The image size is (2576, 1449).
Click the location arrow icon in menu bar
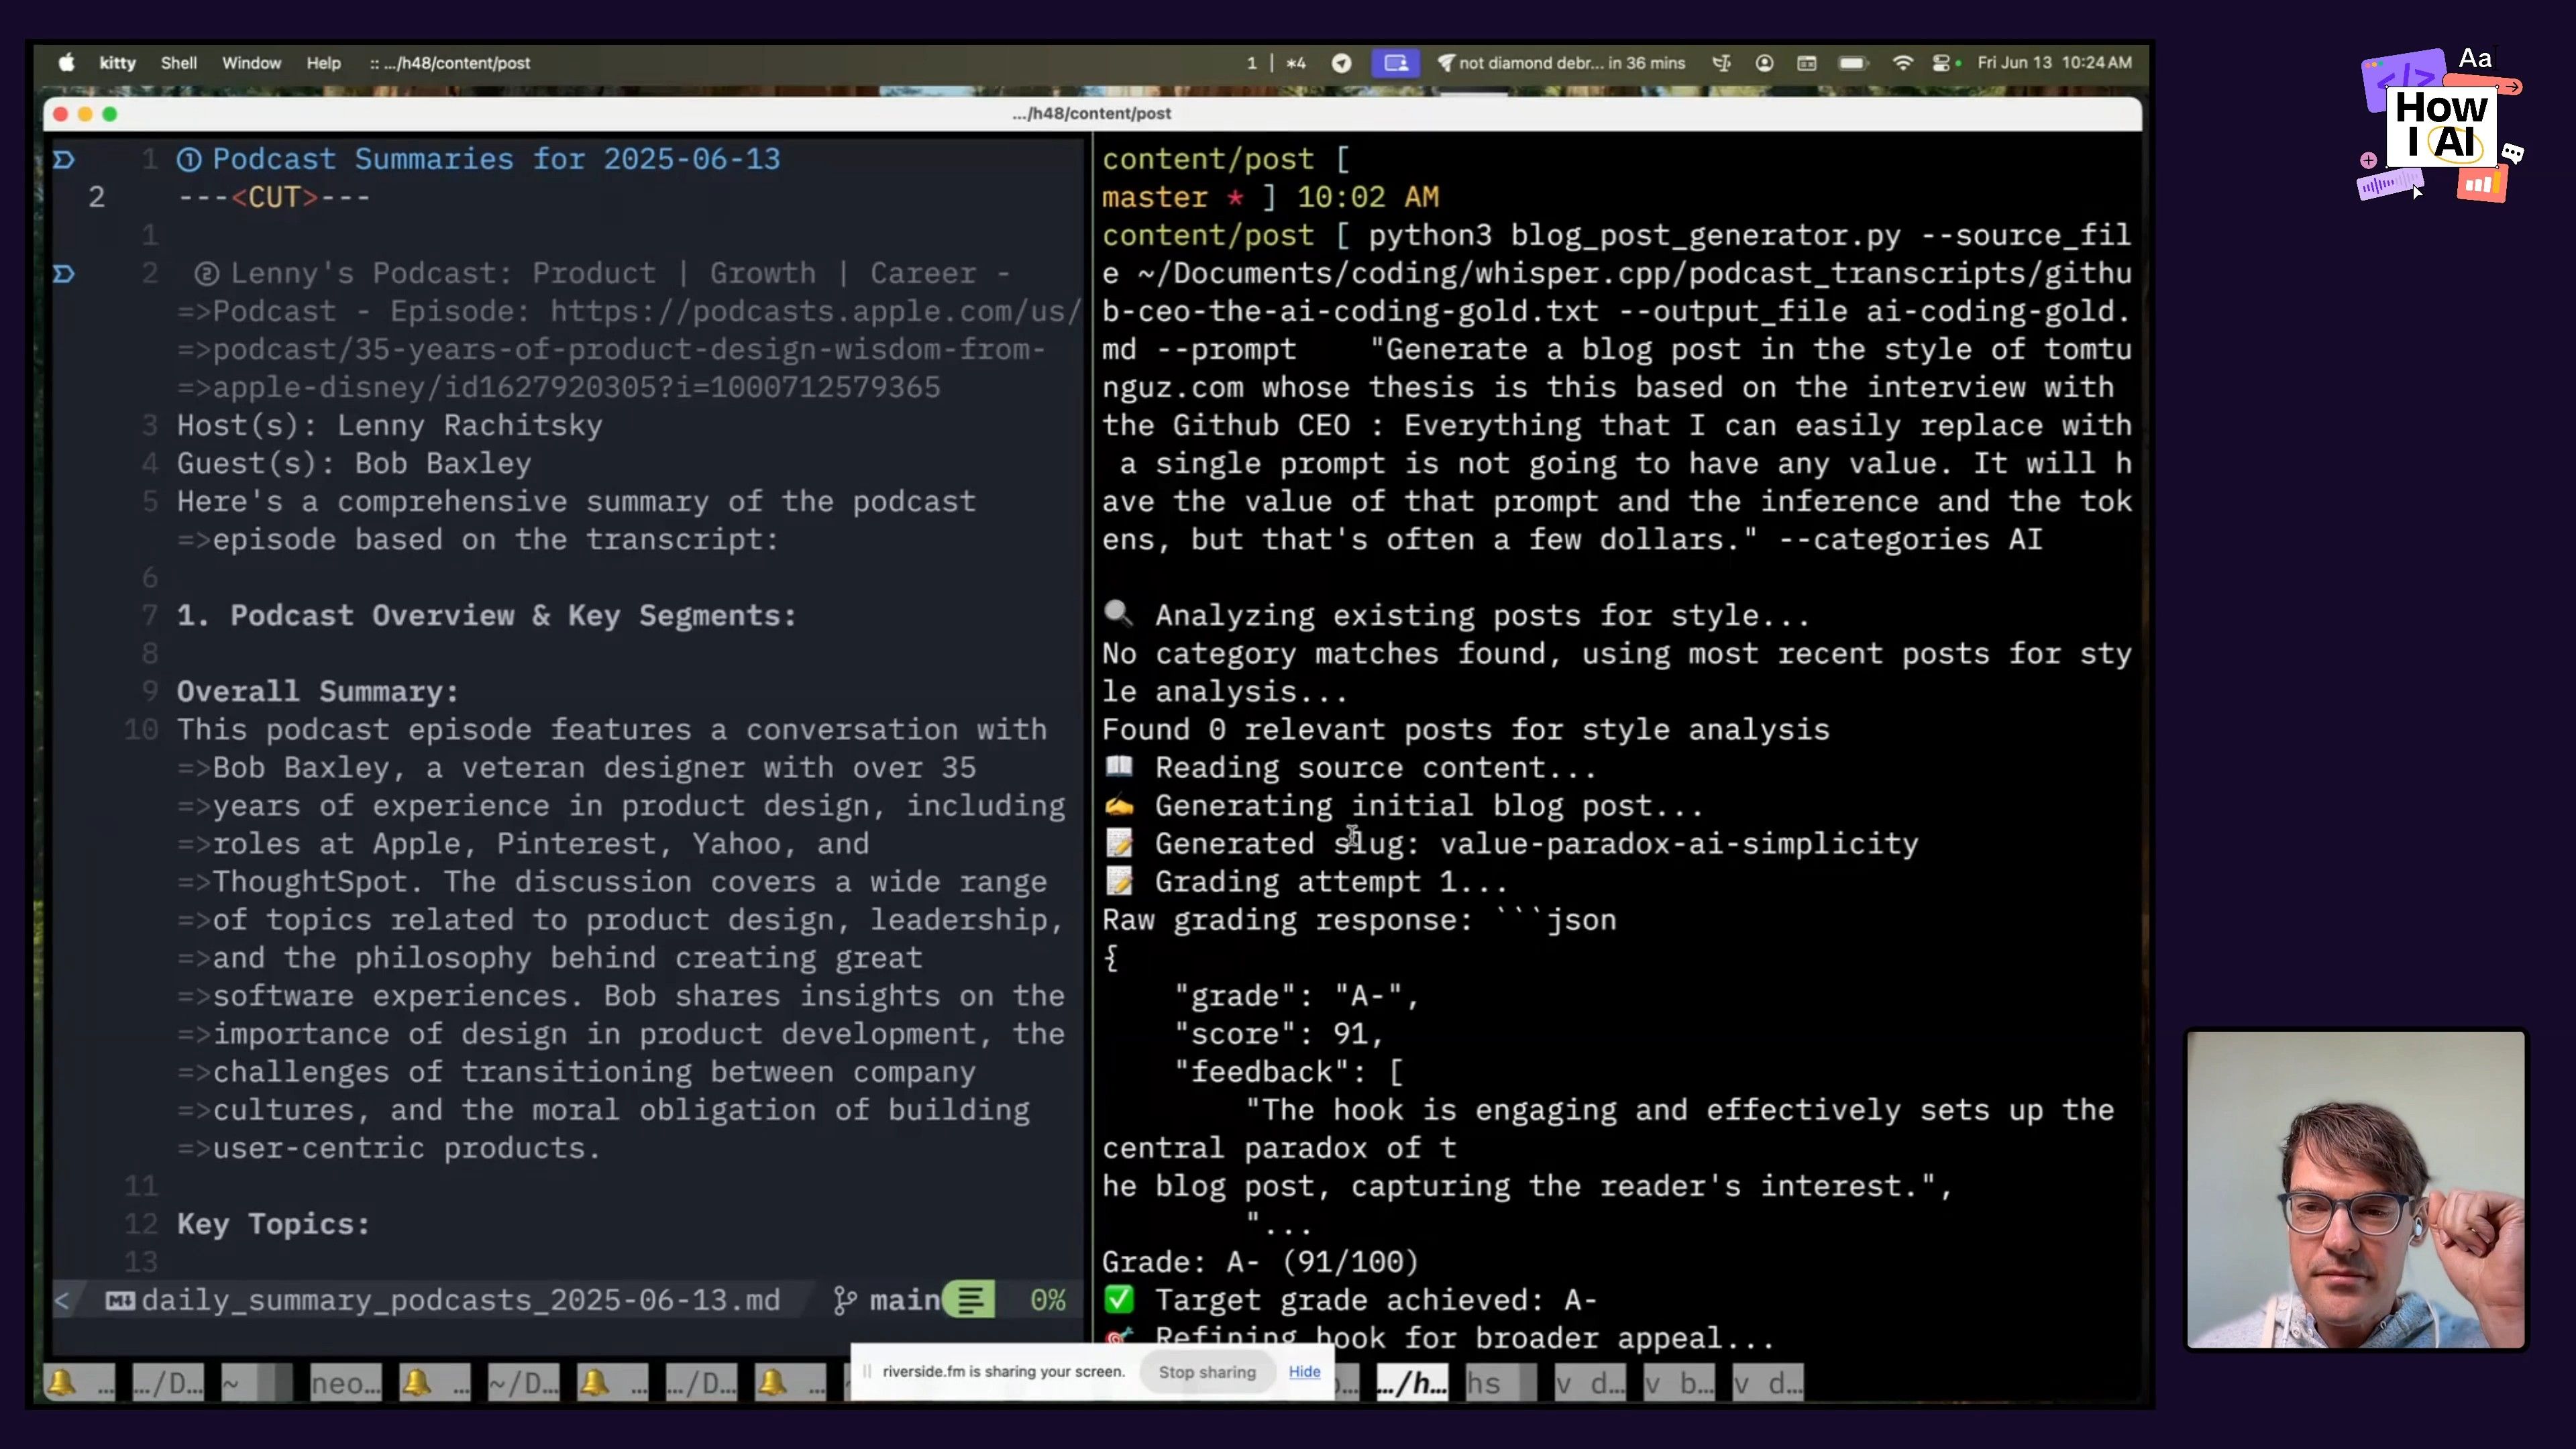click(x=1342, y=63)
